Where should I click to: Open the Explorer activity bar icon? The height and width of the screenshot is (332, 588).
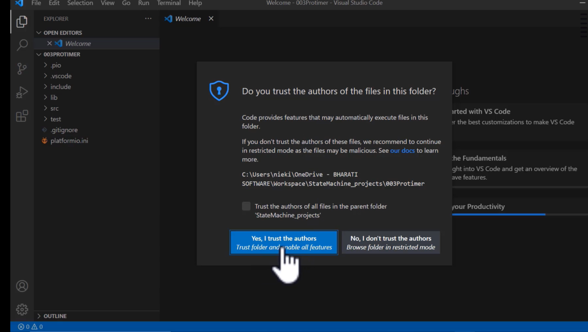point(22,22)
